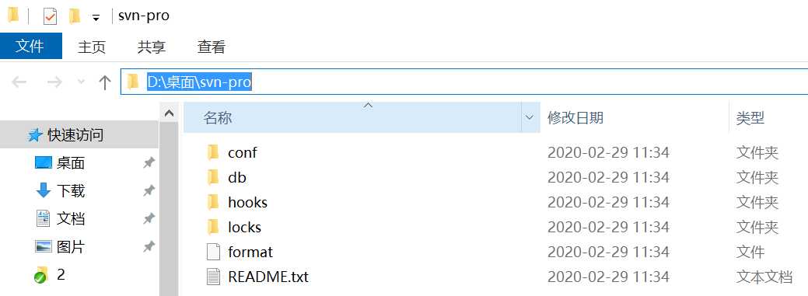Click the 文件夹 type cell of locks row

coord(757,227)
